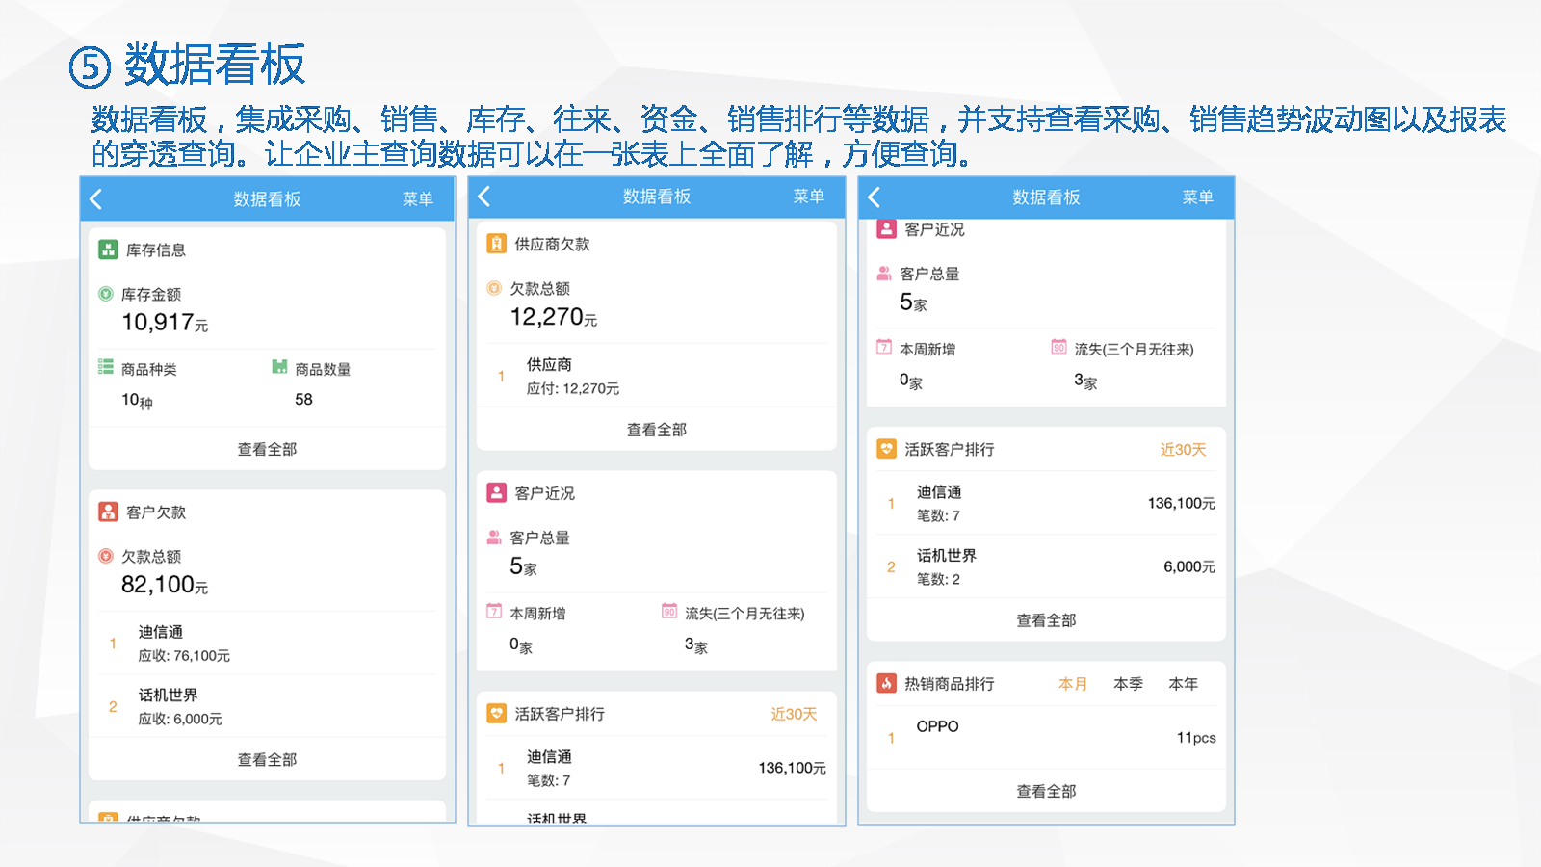Click the orange 供应商欠款 icon in middle screen

click(496, 244)
